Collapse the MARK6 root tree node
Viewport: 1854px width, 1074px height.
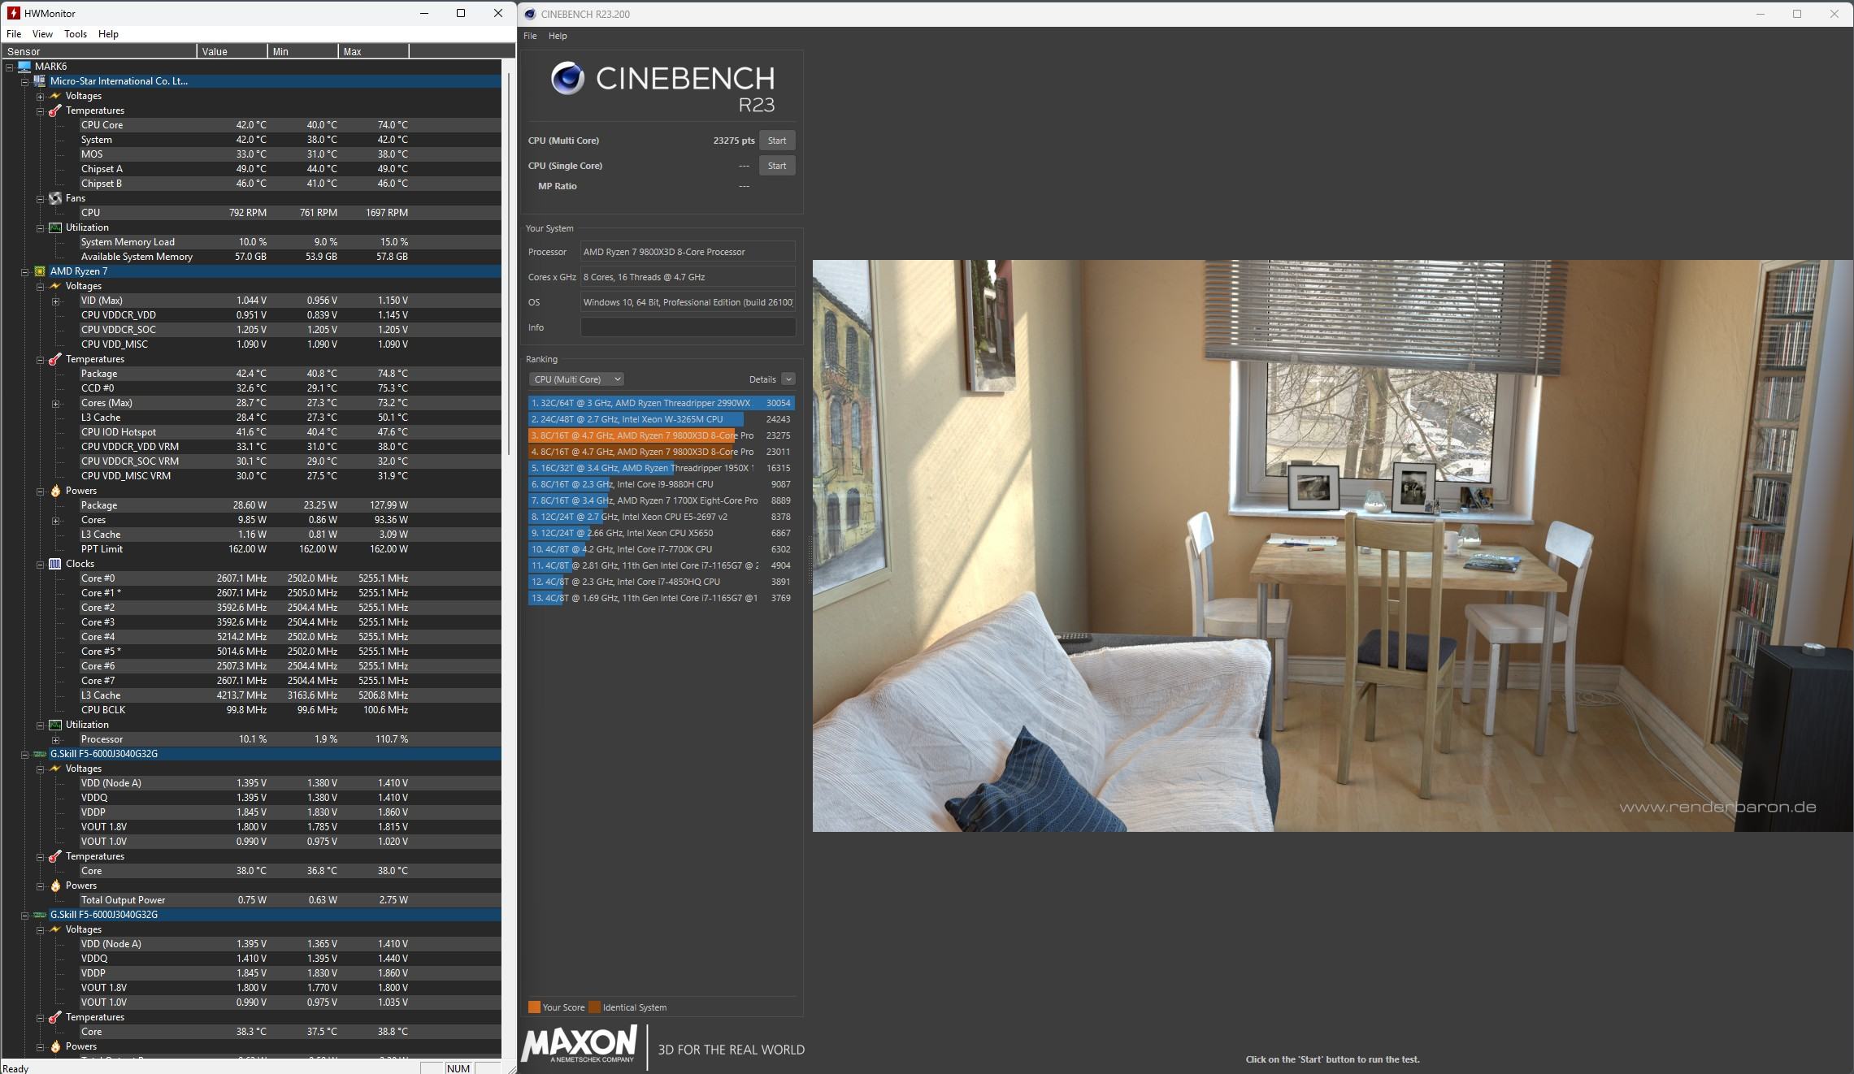pyautogui.click(x=9, y=67)
